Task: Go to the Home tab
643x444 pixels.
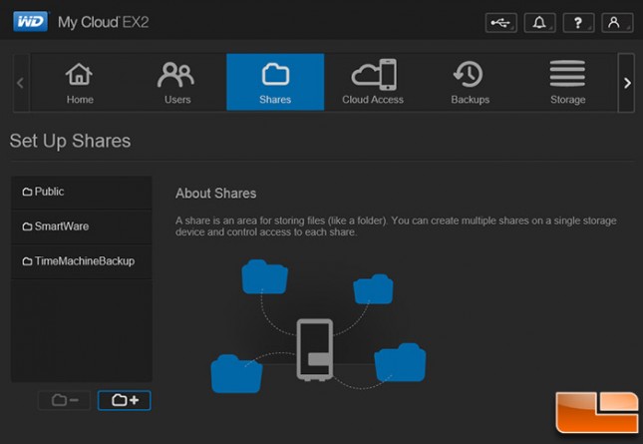Action: pyautogui.click(x=80, y=82)
